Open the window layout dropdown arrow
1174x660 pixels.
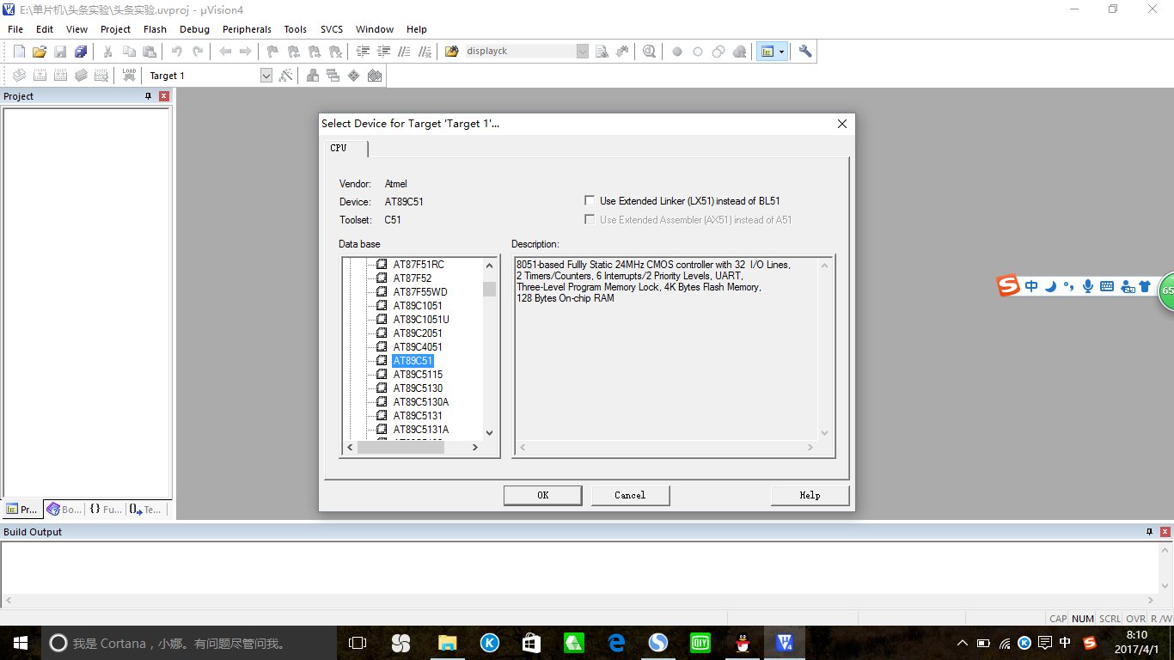click(x=781, y=52)
